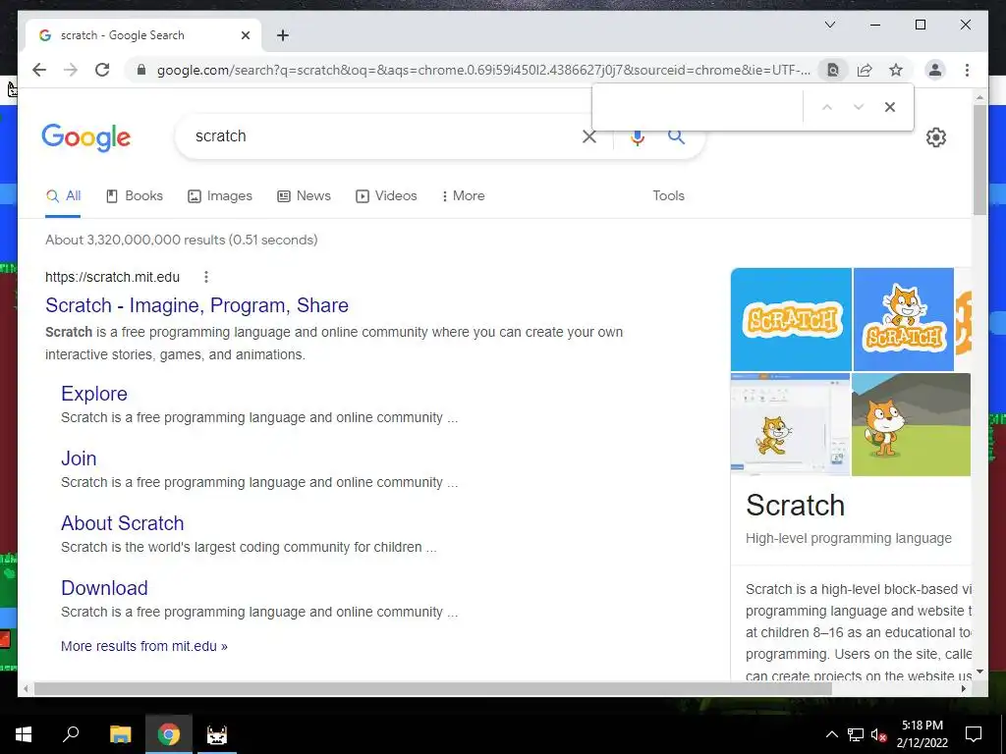Bookmark this tab with the star icon
1006x754 pixels.
896,70
